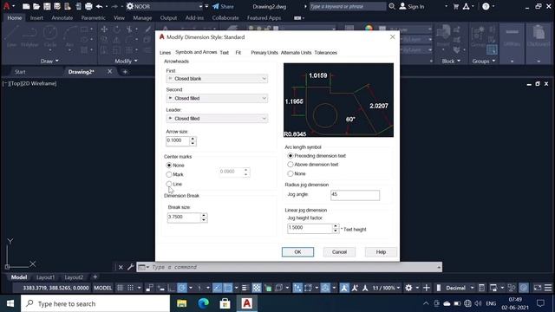Click Help button in dialog
Viewport: 555px width, 312px height.
pos(381,252)
